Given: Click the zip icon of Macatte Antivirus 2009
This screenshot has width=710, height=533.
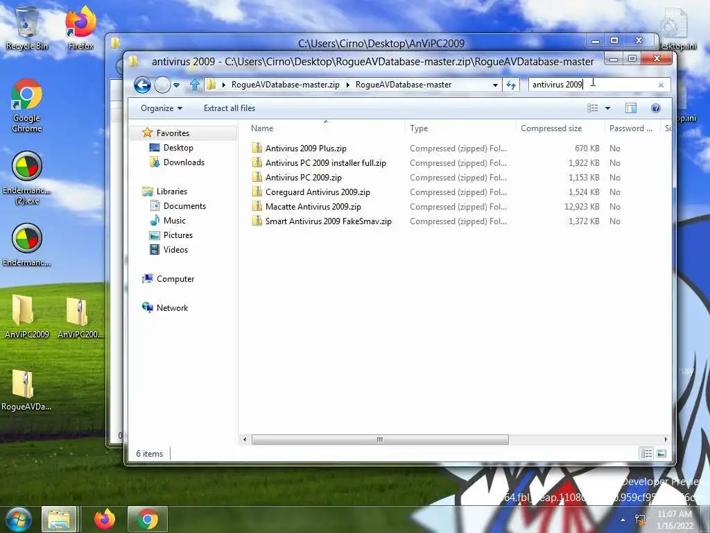Looking at the screenshot, I should [257, 207].
